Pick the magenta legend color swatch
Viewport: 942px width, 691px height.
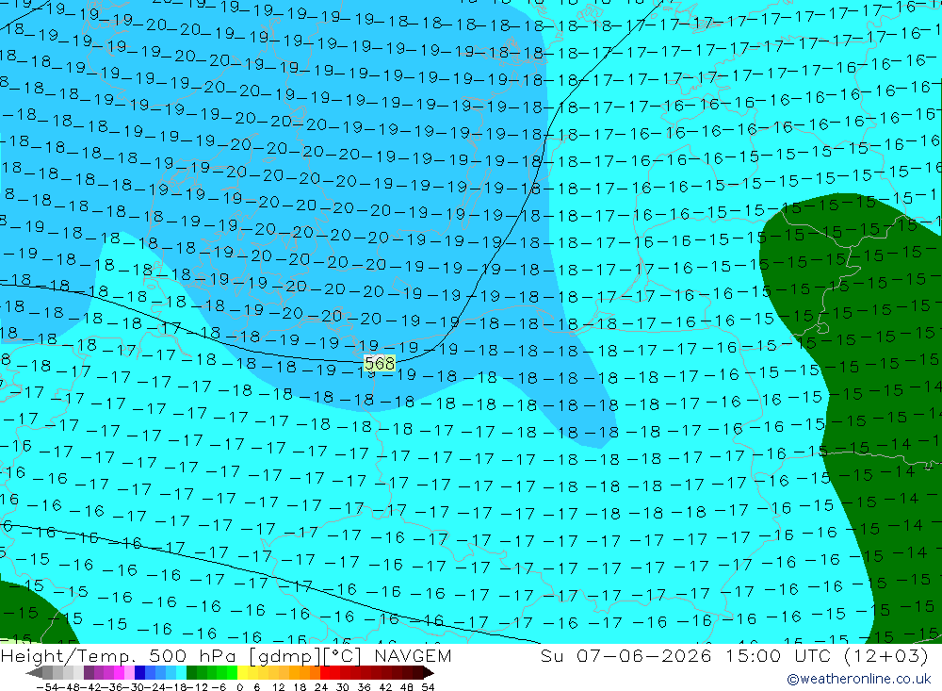(119, 673)
